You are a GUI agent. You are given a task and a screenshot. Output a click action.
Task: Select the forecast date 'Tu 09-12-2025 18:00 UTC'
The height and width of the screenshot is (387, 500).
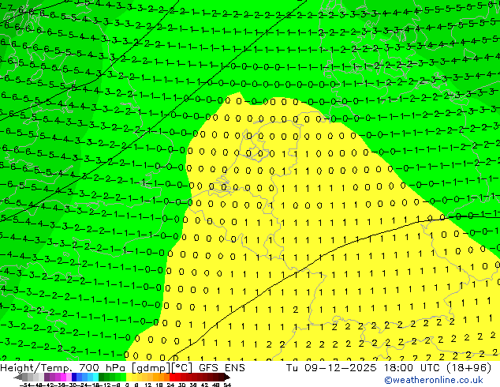pos(362,368)
